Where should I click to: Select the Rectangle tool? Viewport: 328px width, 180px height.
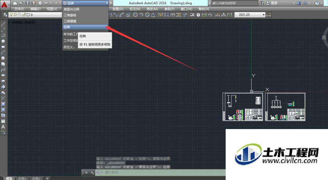(3, 47)
